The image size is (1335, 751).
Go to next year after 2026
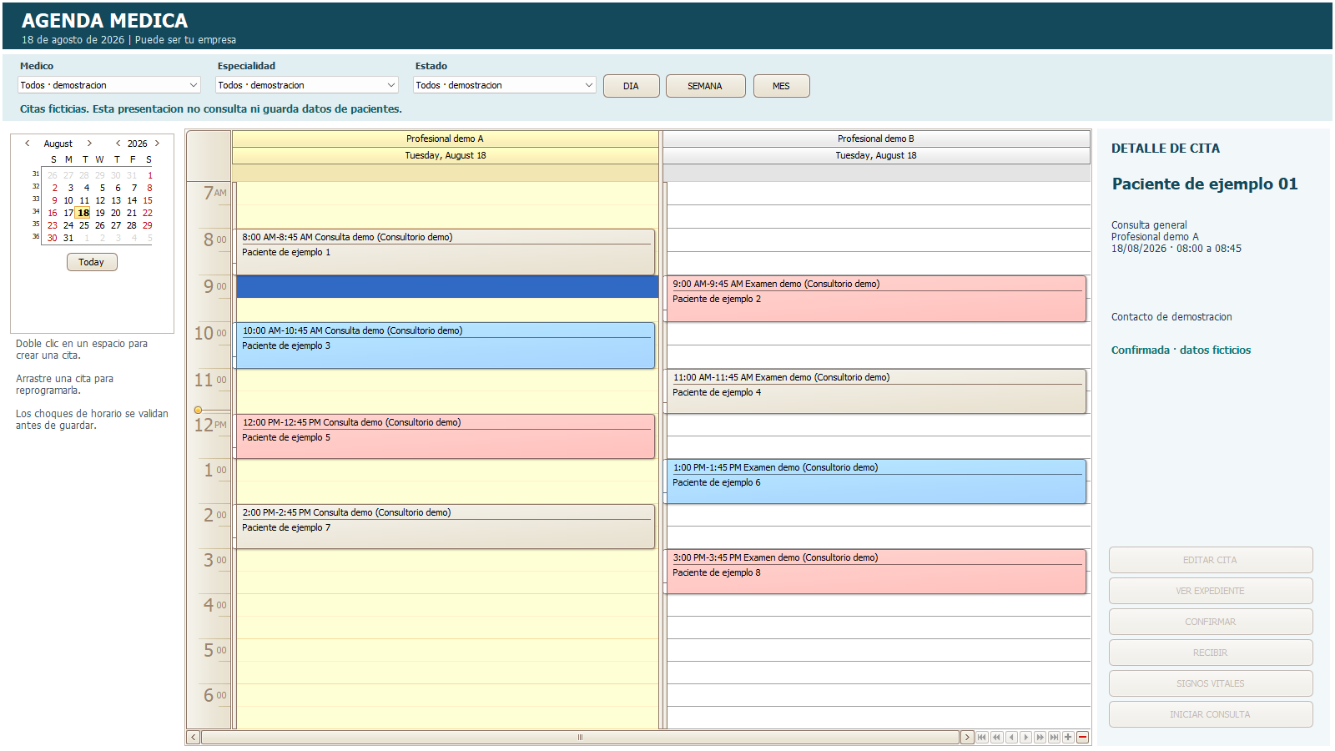(157, 144)
